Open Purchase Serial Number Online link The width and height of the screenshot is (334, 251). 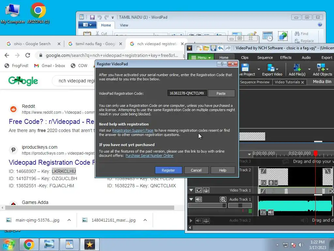(149, 156)
